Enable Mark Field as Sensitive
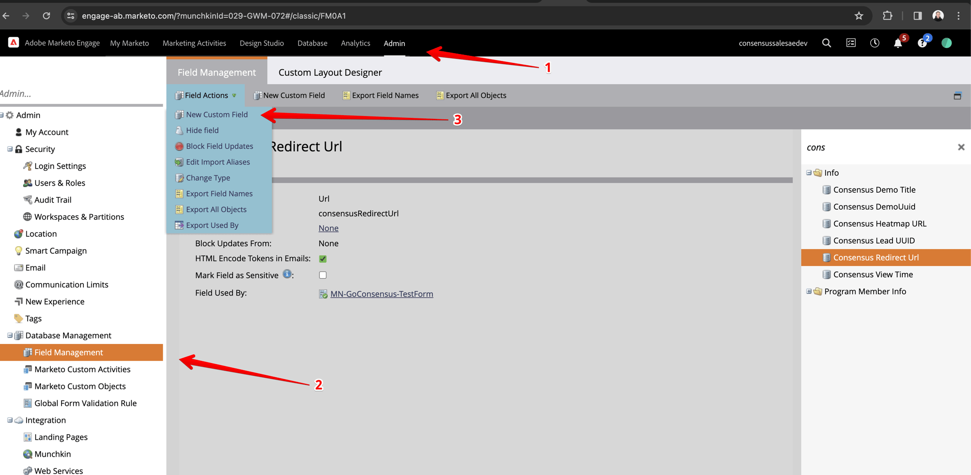The image size is (971, 475). tap(323, 275)
